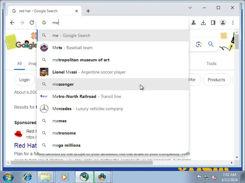Pick the Metro-North Railroad suggestion
The height and width of the screenshot is (183, 245).
tap(113, 96)
